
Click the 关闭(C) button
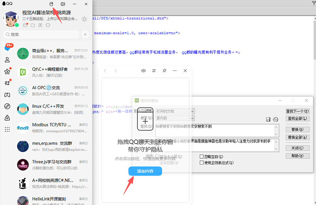pyautogui.click(x=297, y=148)
